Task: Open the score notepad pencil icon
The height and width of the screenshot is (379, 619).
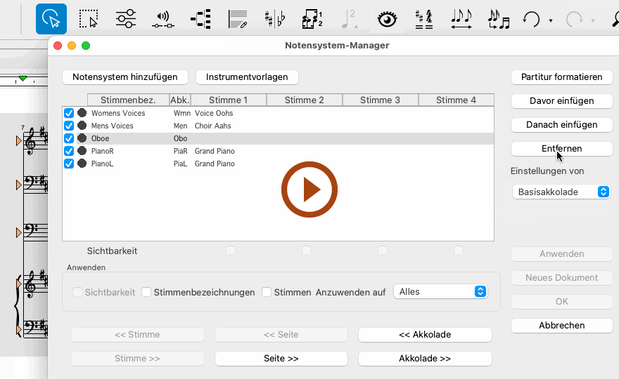Action: coord(238,19)
